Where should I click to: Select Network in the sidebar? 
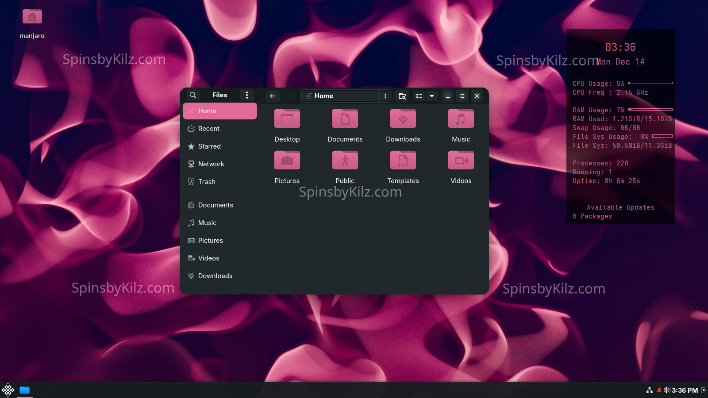point(211,164)
